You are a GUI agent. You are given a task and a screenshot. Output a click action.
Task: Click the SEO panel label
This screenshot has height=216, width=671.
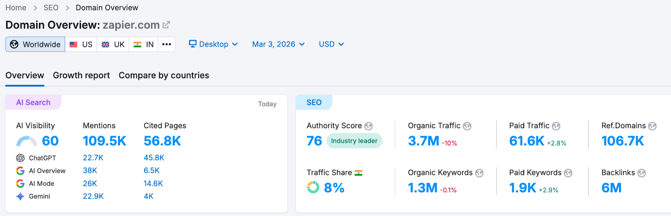coord(314,103)
